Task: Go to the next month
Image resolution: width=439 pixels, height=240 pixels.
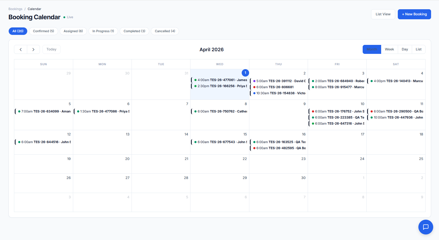Action: click(33, 49)
